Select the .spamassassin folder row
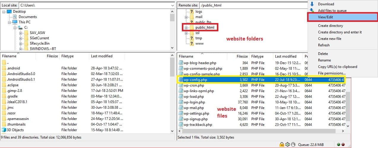 point(85,119)
